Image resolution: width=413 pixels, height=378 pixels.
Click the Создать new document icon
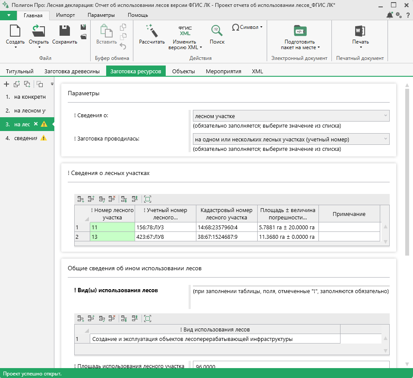click(x=15, y=31)
